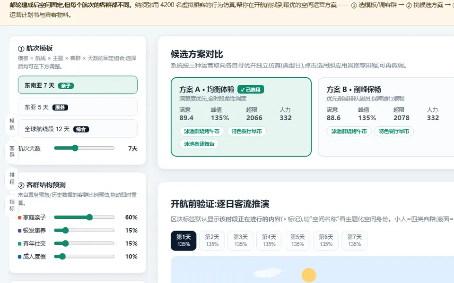Image resolution: width=454 pixels, height=283 pixels.
Task: Click the 康养 tag badge
Action: pos(60,108)
